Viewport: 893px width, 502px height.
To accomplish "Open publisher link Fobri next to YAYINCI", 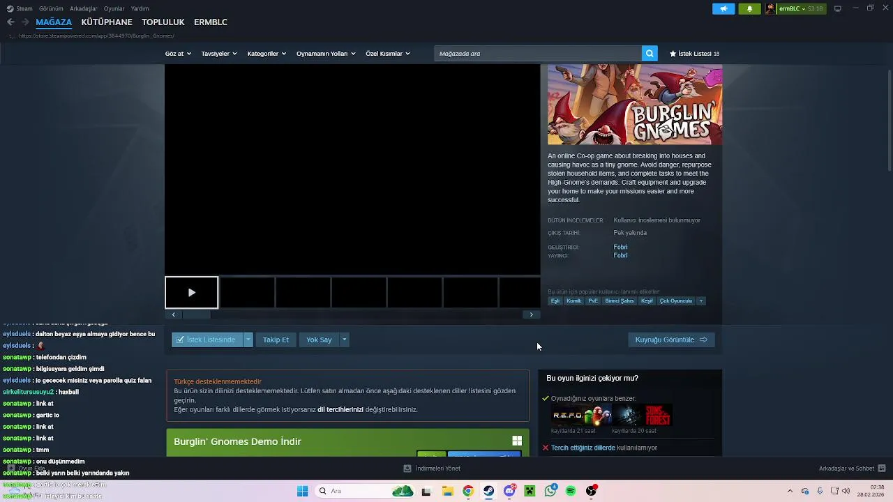I will click(x=620, y=256).
